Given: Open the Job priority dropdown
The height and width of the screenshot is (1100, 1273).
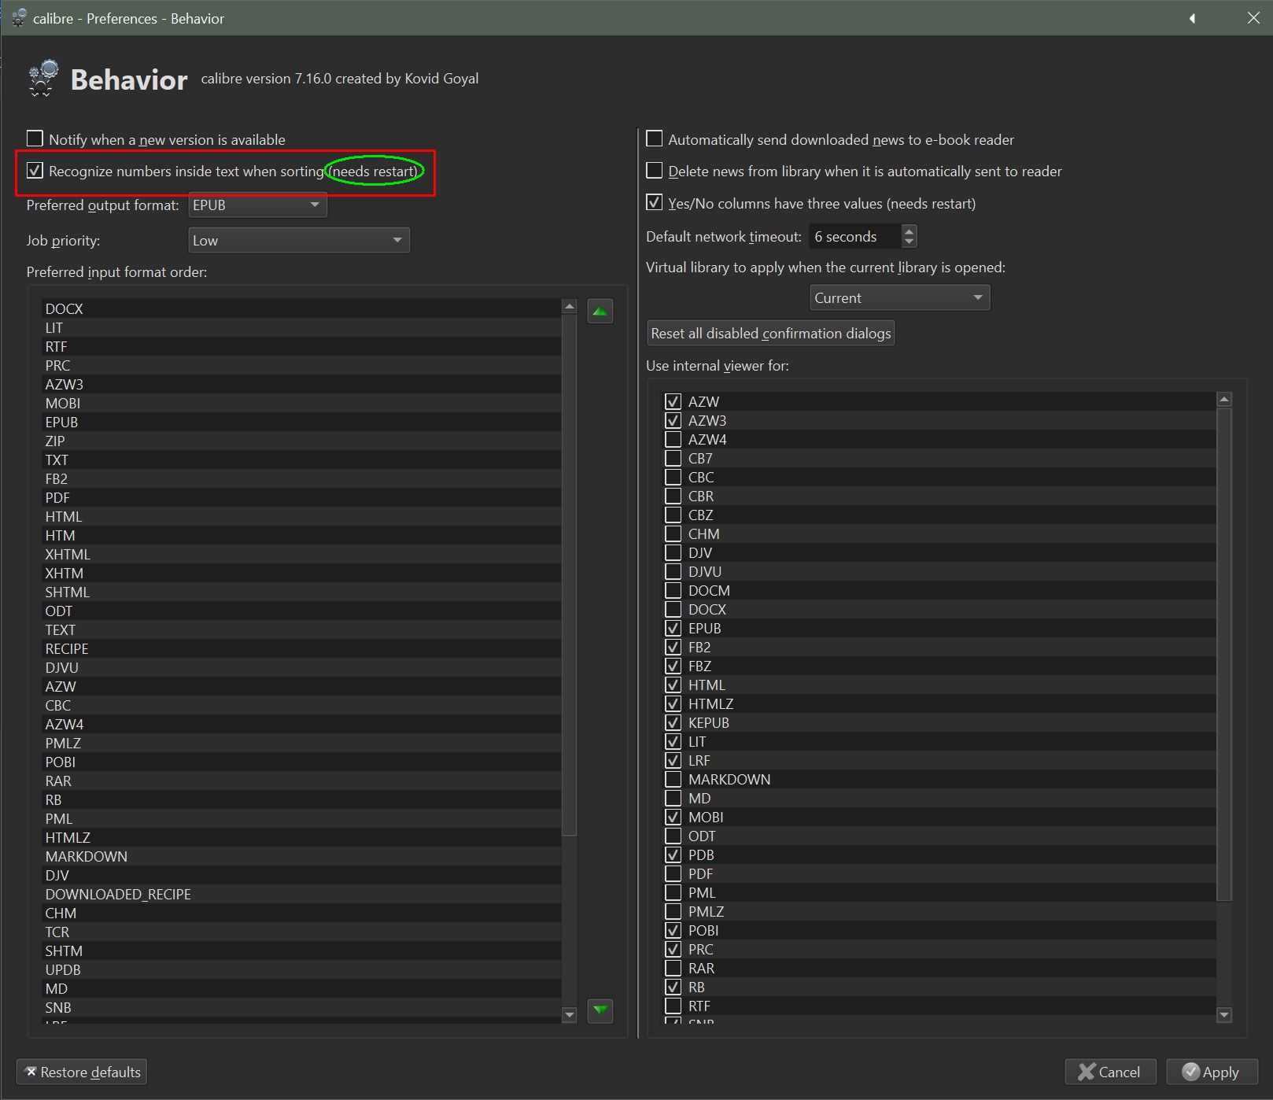Looking at the screenshot, I should [x=299, y=241].
